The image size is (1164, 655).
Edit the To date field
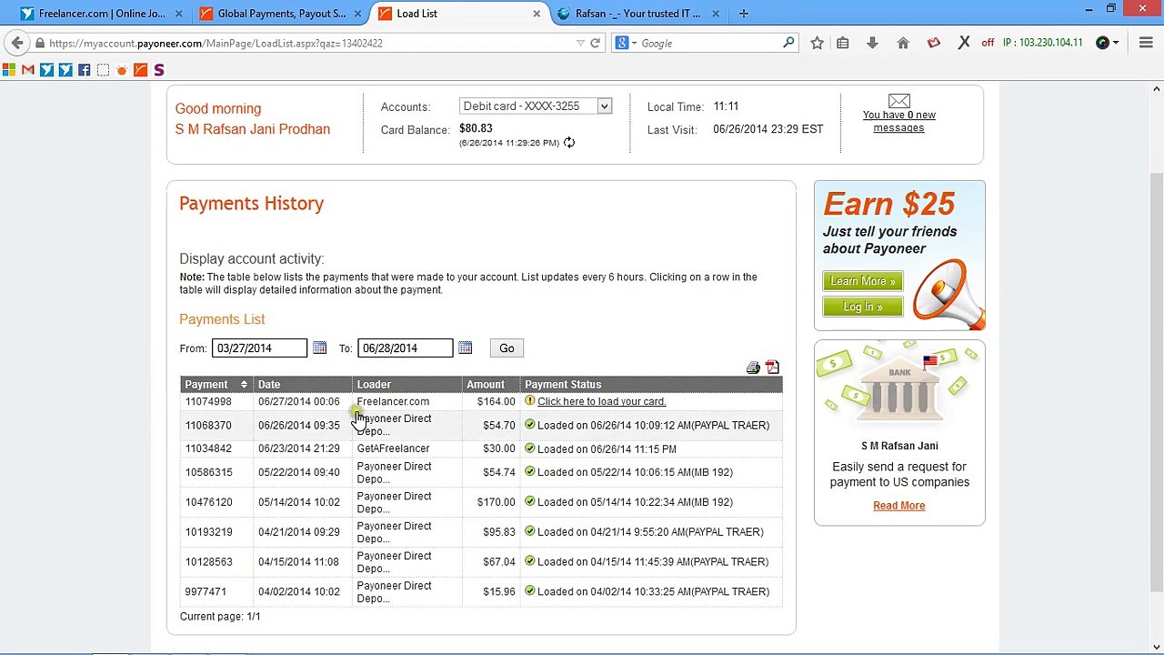pyautogui.click(x=405, y=348)
